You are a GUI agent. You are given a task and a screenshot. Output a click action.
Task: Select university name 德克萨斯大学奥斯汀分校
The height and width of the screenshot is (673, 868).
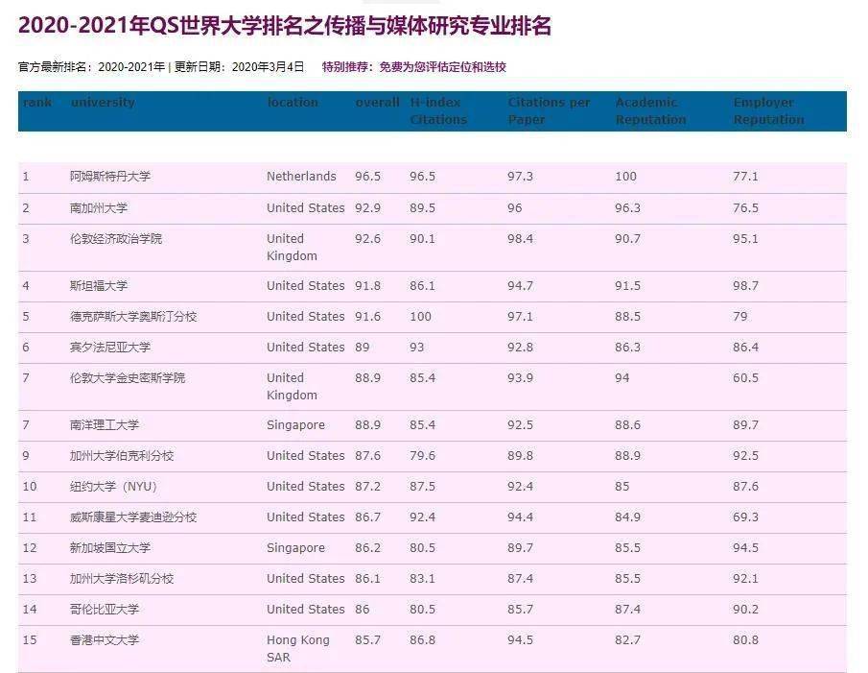(x=133, y=316)
